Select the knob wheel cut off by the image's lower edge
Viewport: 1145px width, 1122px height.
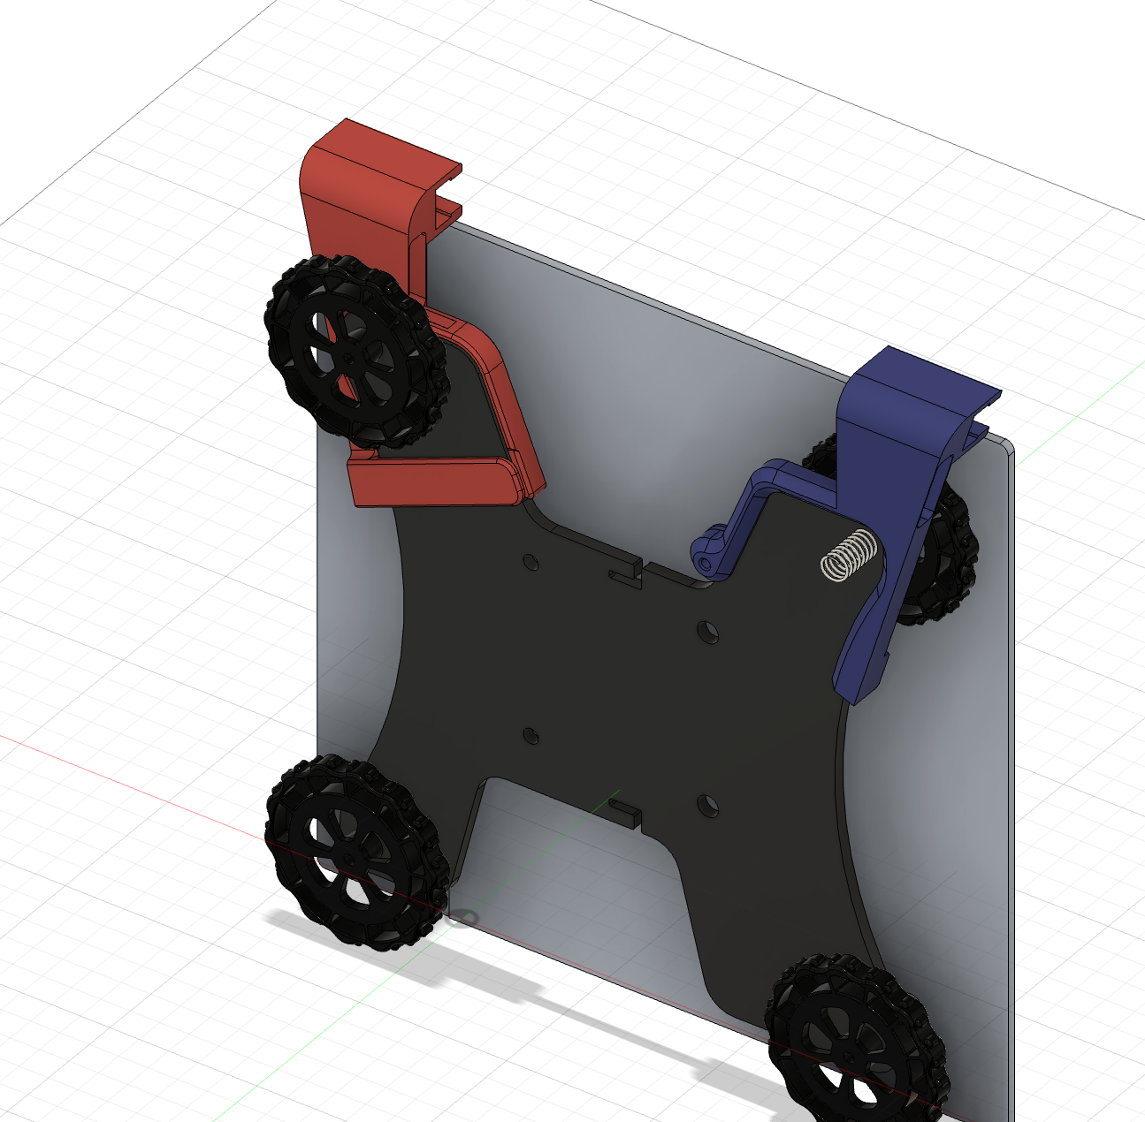(856, 1039)
